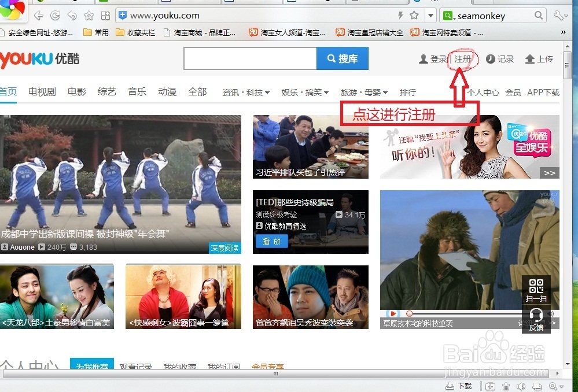Click the Youku logo
Viewport: 578px width, 392px height.
(40, 59)
